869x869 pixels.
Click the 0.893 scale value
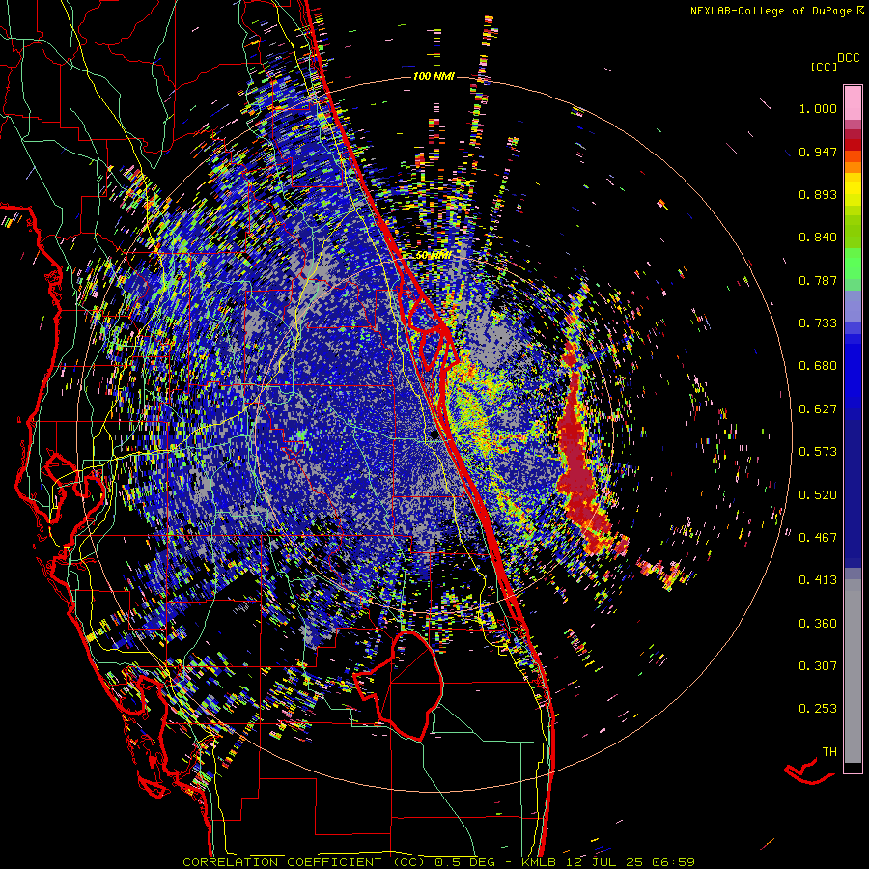[x=818, y=194]
